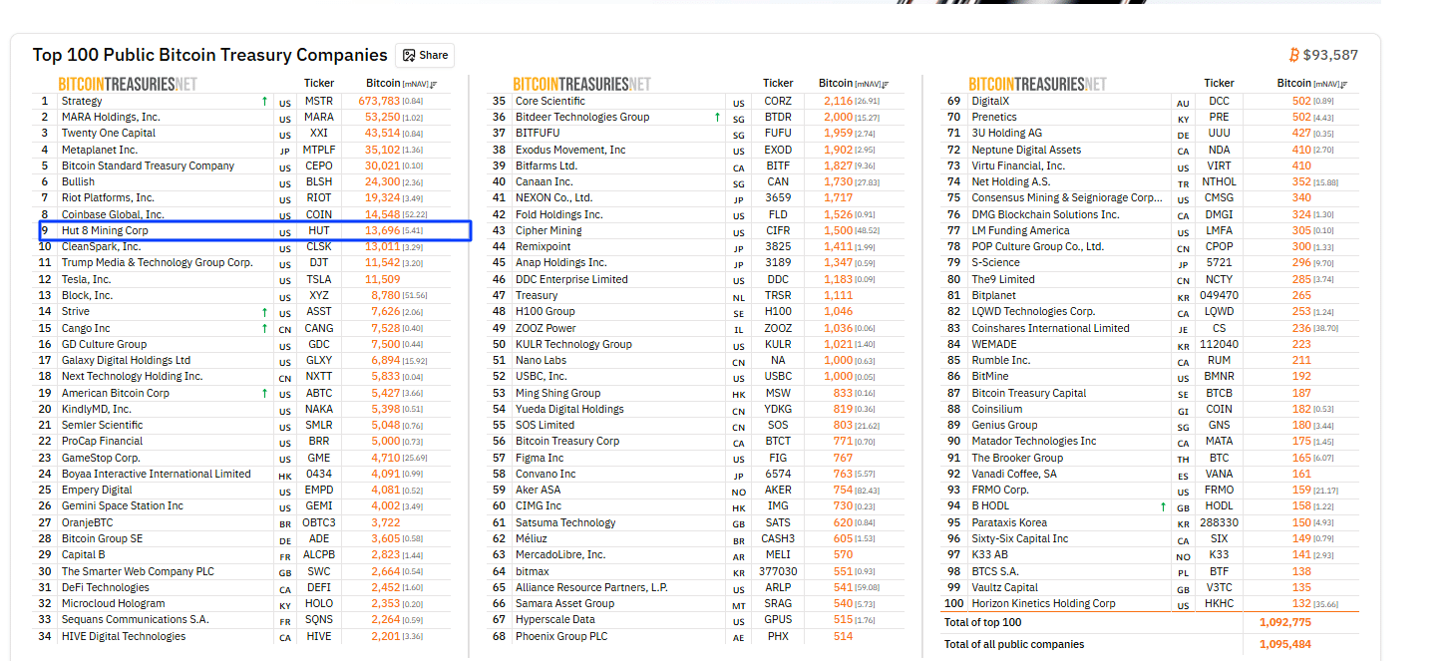The image size is (1456, 661).
Task: Click the Share button icon
Action: (409, 56)
